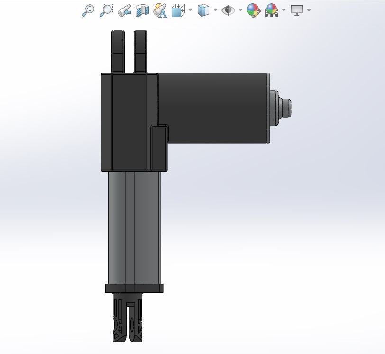Open the Dynamic Annotation Views icon
This screenshot has width=385, height=354.
(x=160, y=10)
